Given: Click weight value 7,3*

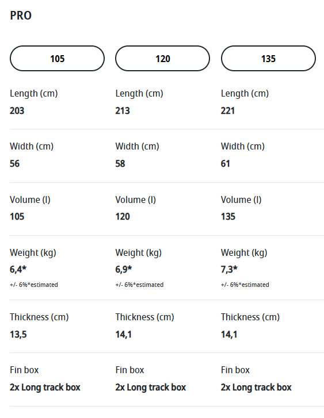Looking at the screenshot, I should click(229, 270).
